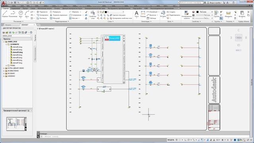Click the drawing preview thumbnail
The image size is (254, 143).
16,124
